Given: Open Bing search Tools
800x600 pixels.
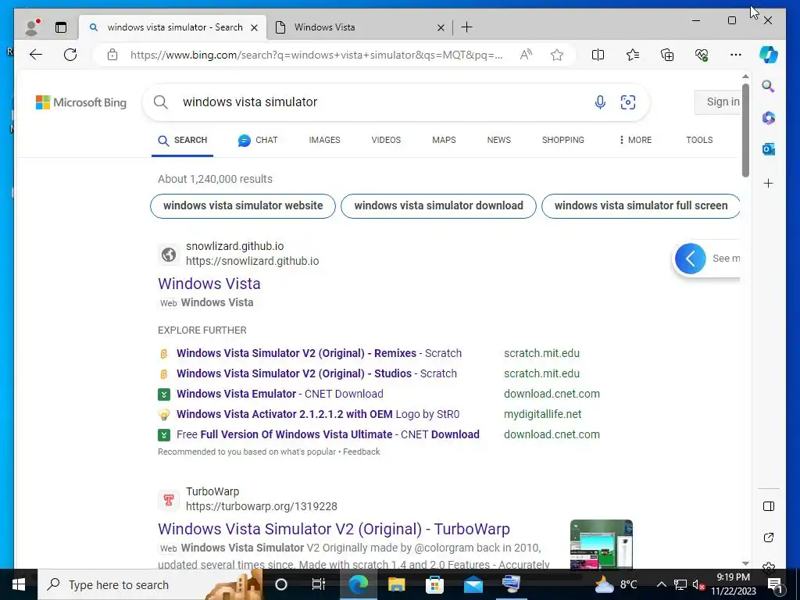Looking at the screenshot, I should click(x=699, y=141).
